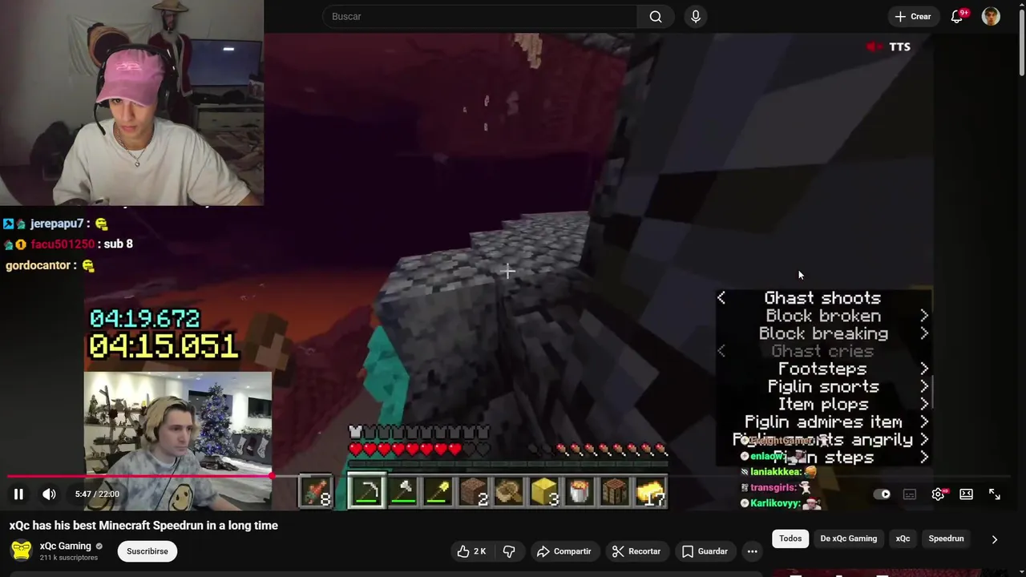Enter fullscreen mode
1026x577 pixels.
[x=995, y=494]
